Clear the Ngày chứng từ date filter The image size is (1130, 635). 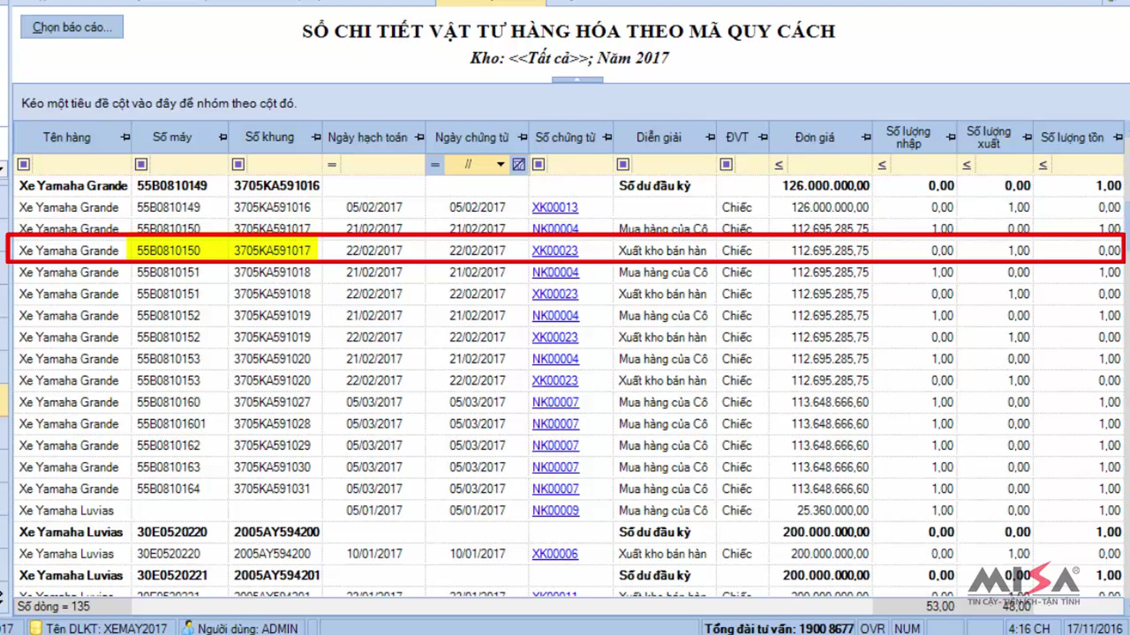[519, 164]
